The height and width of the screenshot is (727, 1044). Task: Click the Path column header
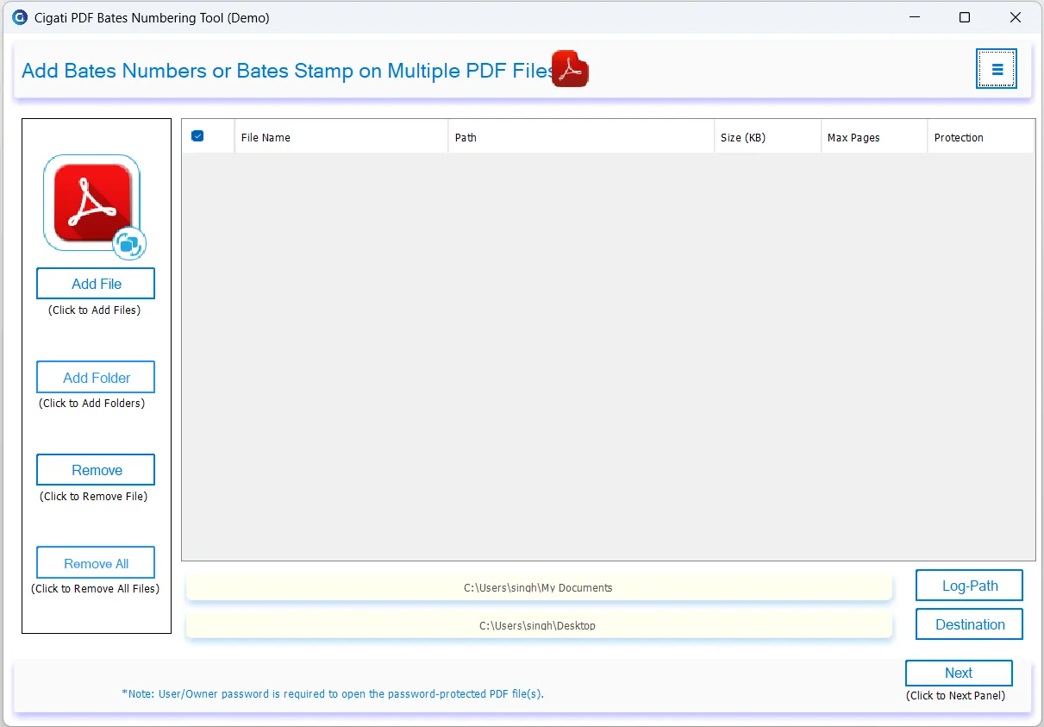pyautogui.click(x=580, y=137)
